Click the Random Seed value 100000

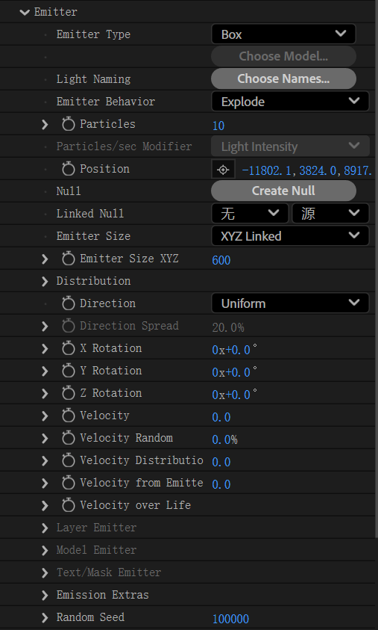230,619
